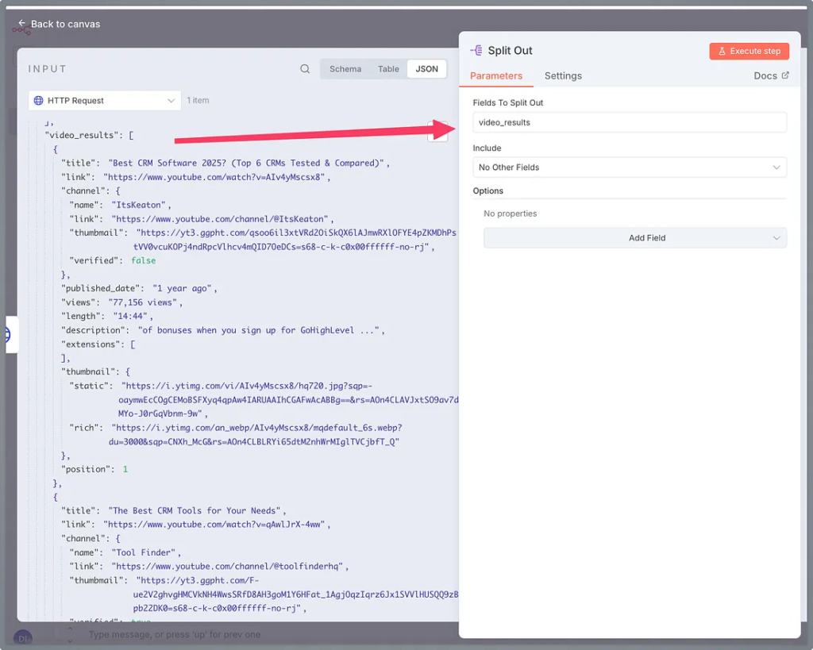Select the JSON view toggle
This screenshot has width=813, height=650.
[x=426, y=69]
